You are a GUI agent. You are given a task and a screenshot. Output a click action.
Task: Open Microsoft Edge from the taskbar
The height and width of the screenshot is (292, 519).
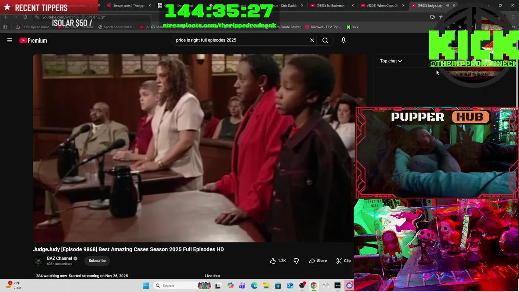point(254,286)
